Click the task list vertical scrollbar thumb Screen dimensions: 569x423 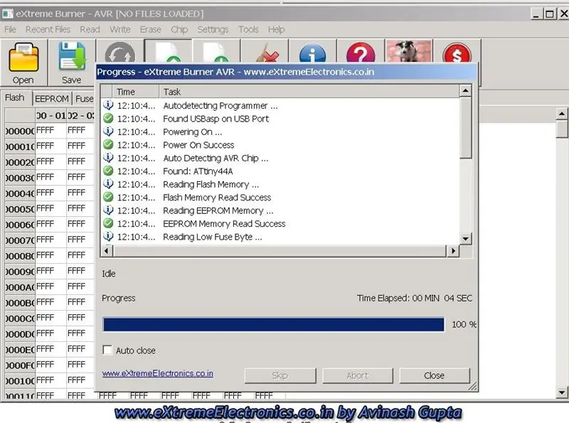(466, 128)
